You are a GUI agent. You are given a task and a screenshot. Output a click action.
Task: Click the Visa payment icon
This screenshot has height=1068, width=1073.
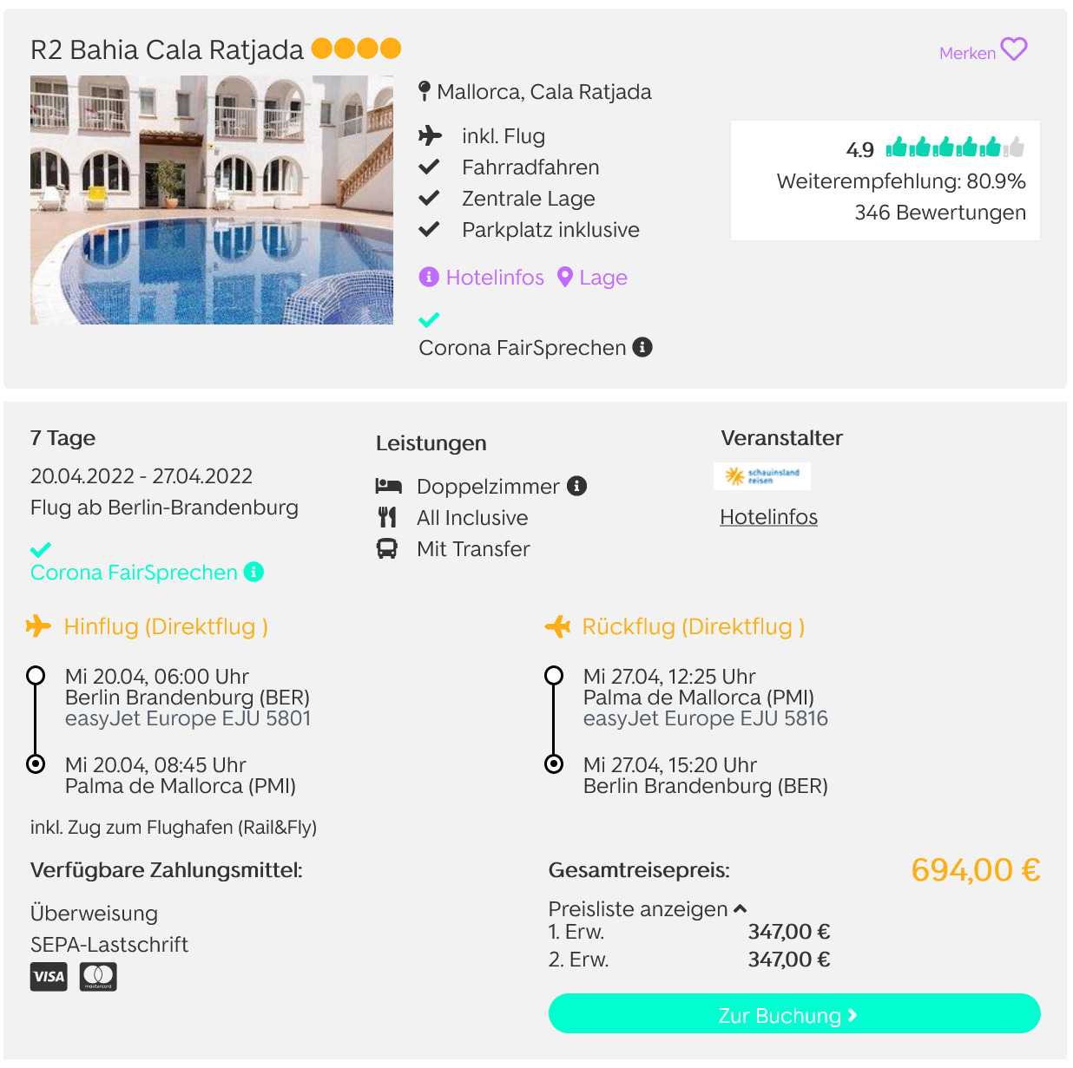49,977
